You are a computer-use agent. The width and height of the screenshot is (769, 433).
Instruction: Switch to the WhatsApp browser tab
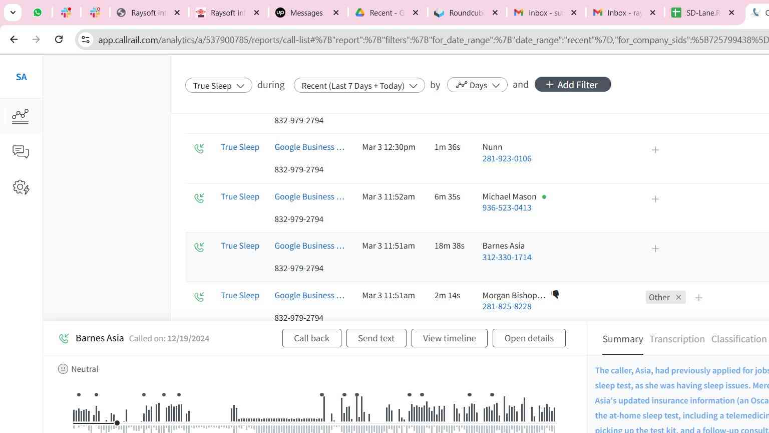pos(38,13)
